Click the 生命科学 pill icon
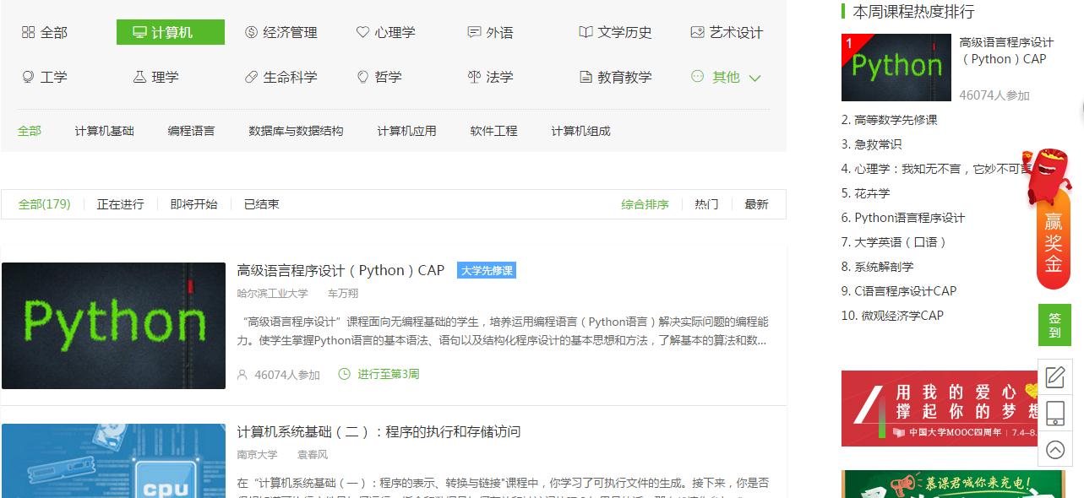 251,77
